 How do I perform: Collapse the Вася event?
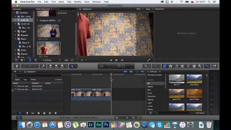(16, 39)
